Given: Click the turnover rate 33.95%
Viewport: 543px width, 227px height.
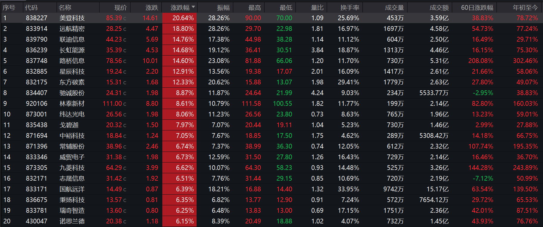Looking at the screenshot, I should coord(348,189).
